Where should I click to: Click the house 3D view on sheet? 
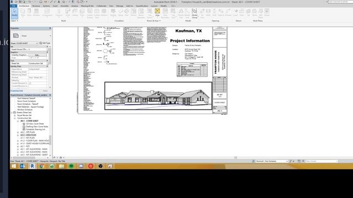click(158, 96)
